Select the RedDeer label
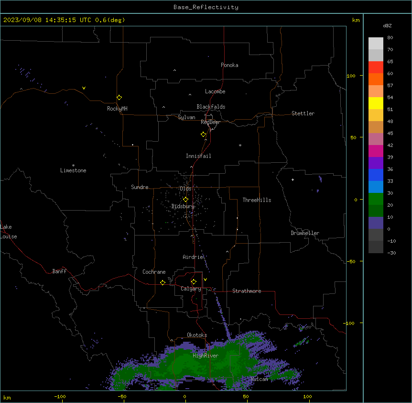 210,122
